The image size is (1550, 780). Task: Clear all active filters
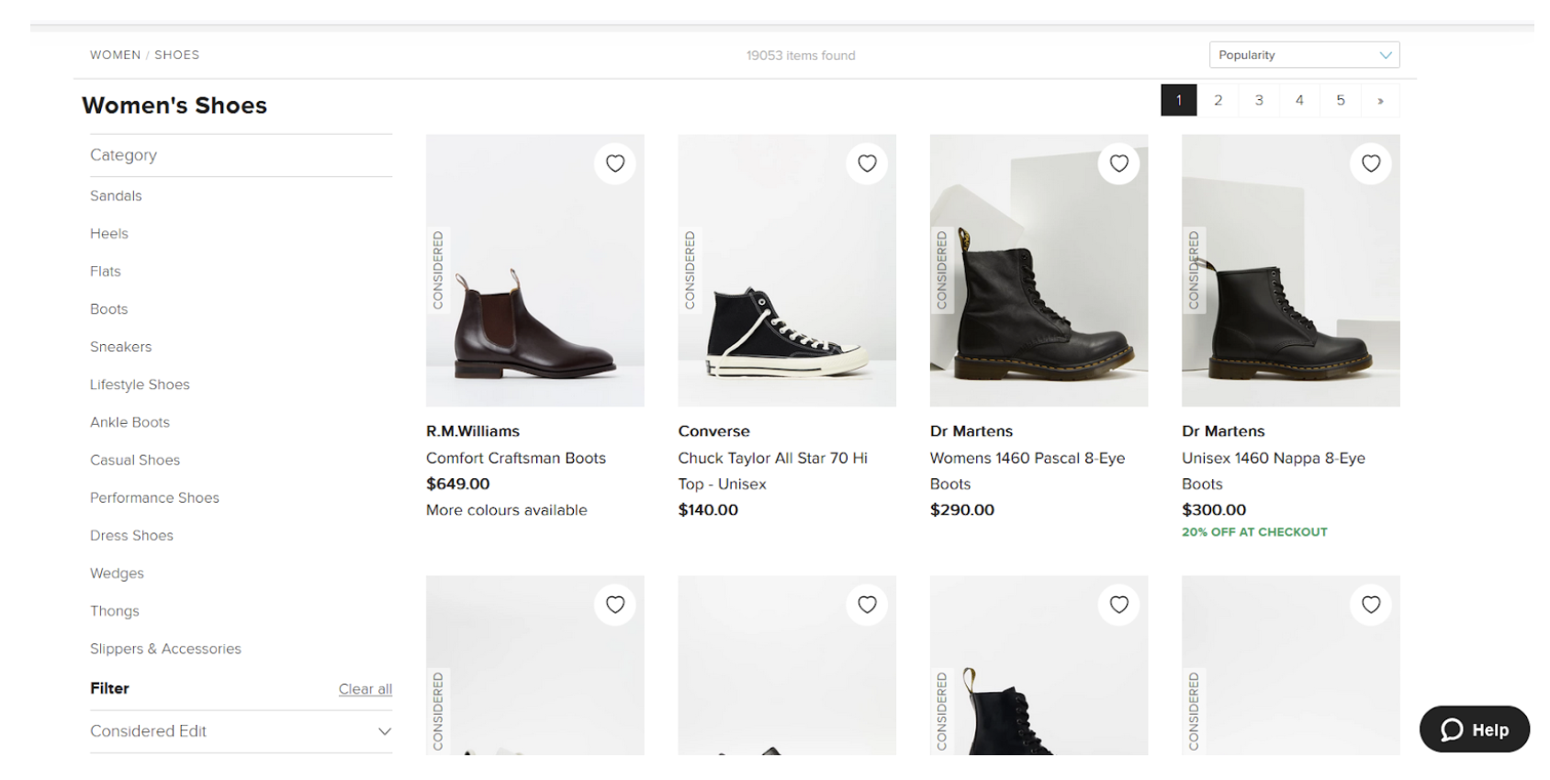click(x=365, y=688)
